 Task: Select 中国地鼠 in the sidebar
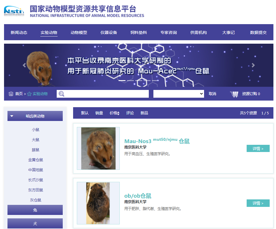36,170
